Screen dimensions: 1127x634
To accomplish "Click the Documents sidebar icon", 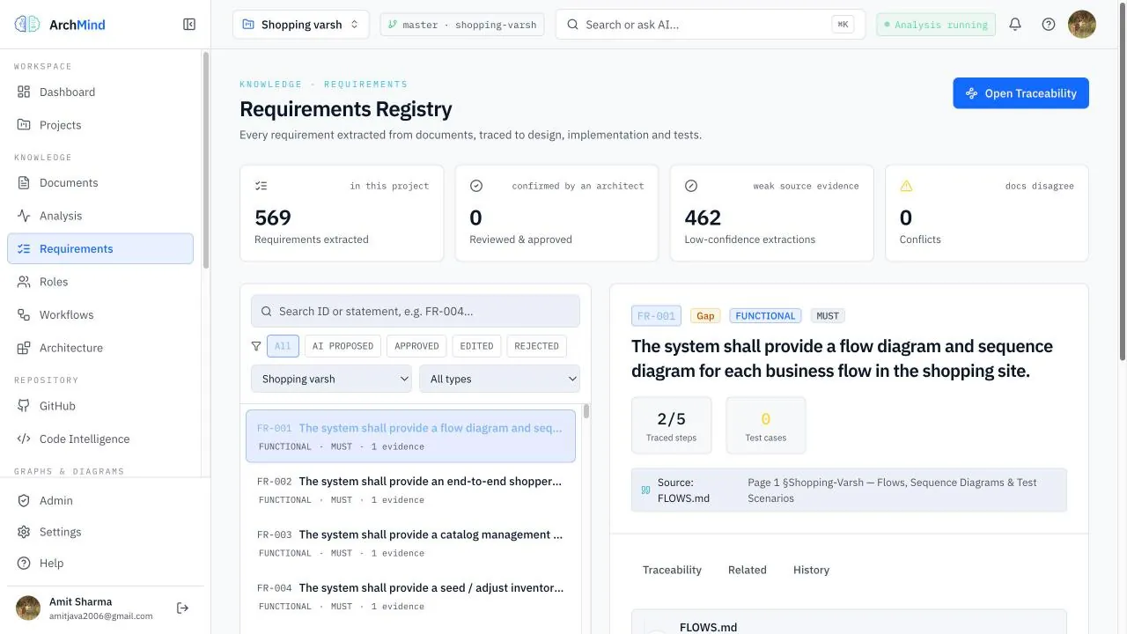I will (24, 182).
